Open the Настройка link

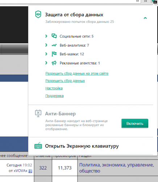[x=54, y=88]
